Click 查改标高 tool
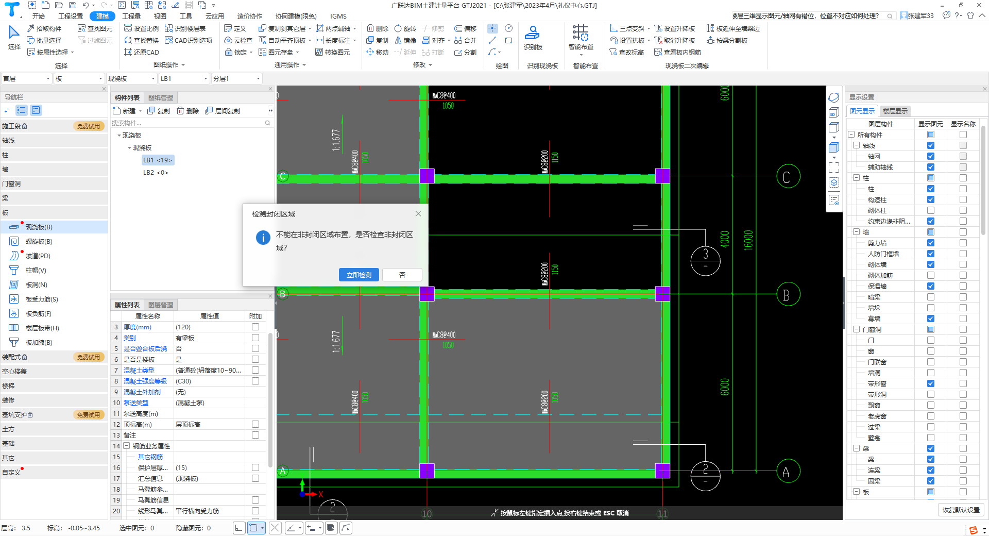 (626, 52)
